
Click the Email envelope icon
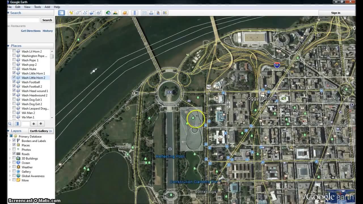pyautogui.click(x=144, y=13)
